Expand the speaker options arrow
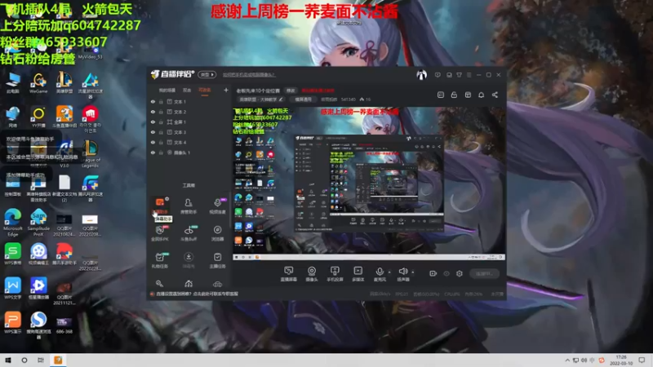 (413, 272)
